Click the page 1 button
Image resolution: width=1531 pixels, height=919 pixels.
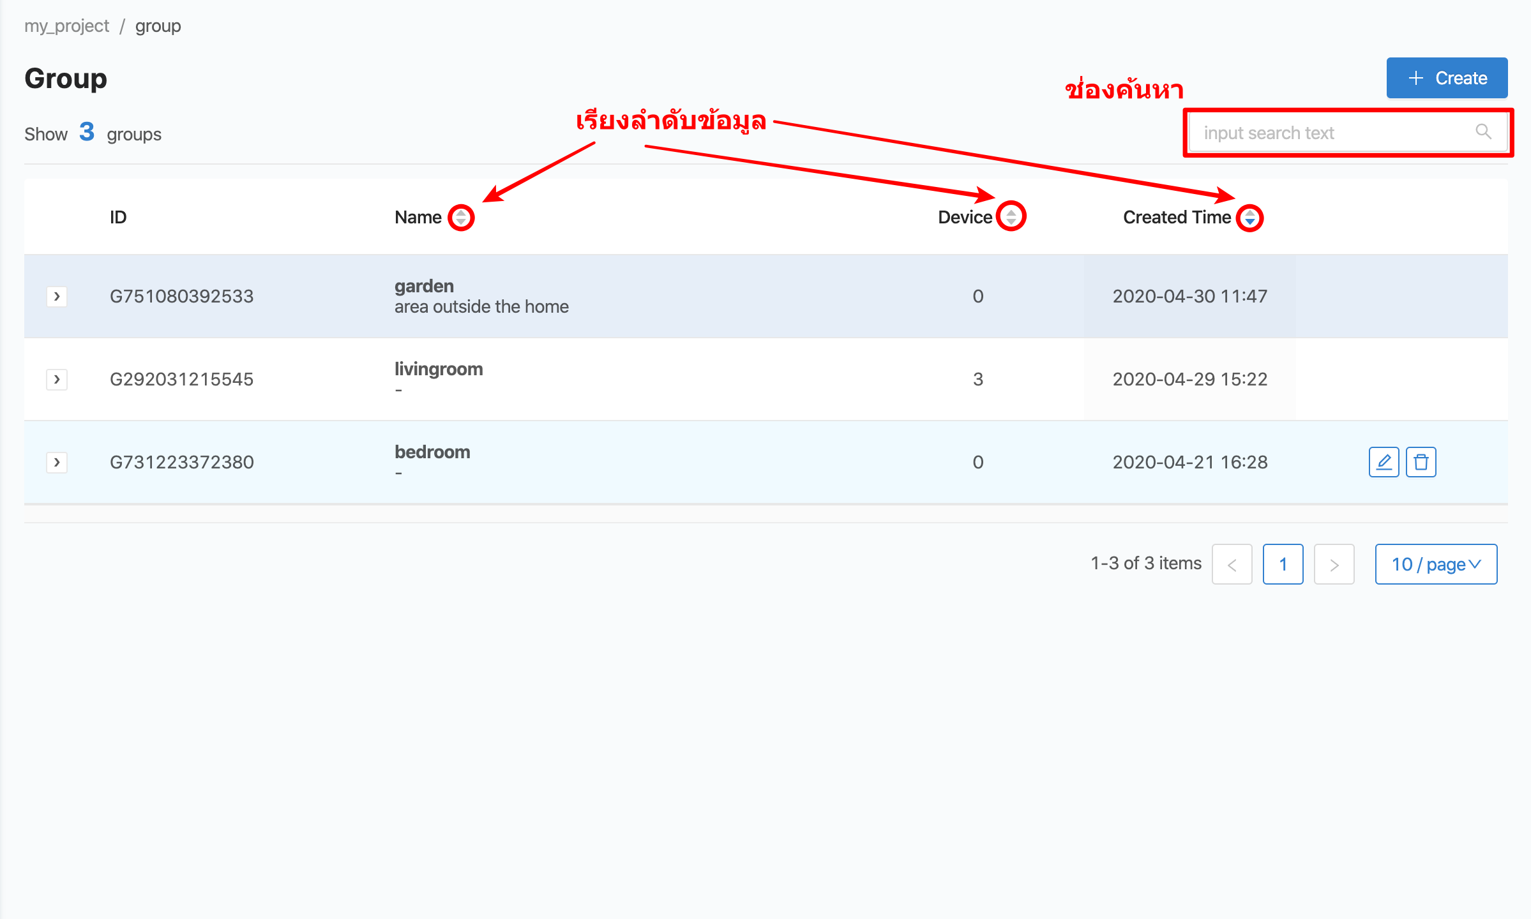(1283, 563)
